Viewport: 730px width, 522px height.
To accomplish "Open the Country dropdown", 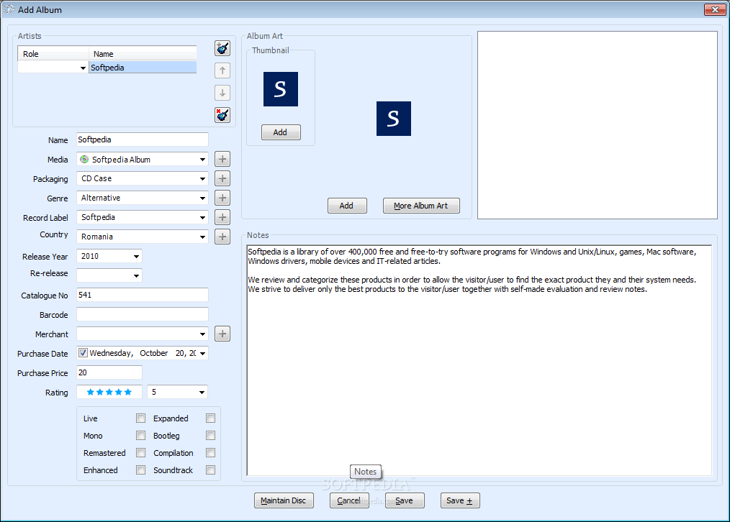I will point(202,237).
